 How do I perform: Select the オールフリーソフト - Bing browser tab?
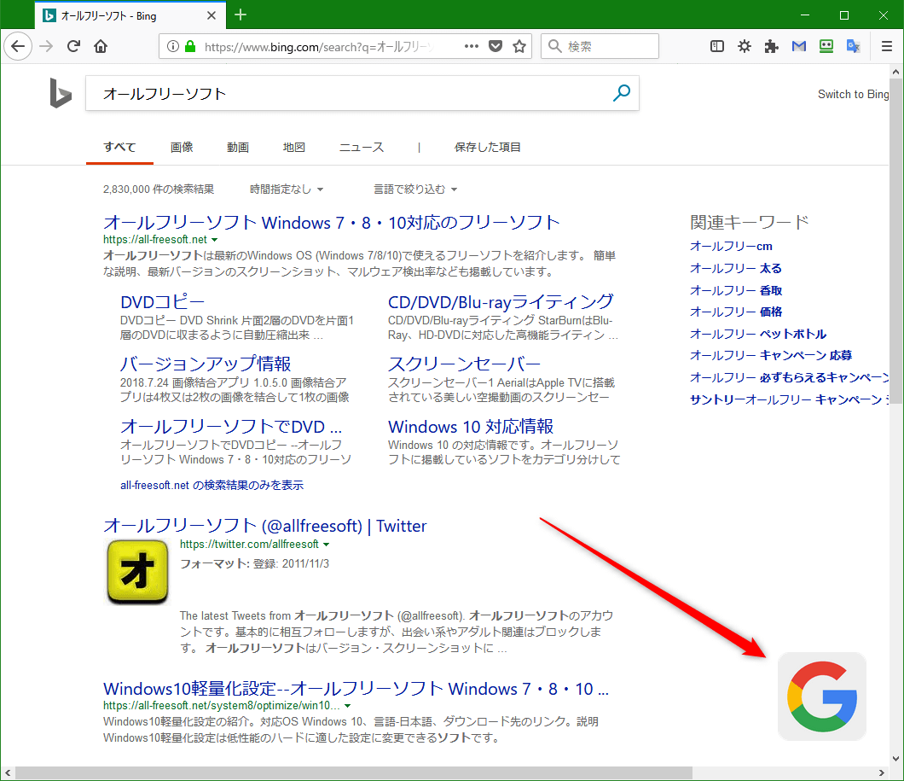(x=130, y=15)
